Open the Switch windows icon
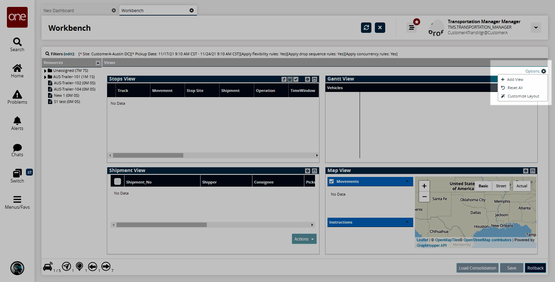 (x=17, y=176)
